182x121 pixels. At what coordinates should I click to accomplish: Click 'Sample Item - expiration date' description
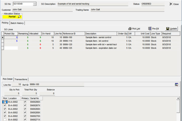point(101,48)
